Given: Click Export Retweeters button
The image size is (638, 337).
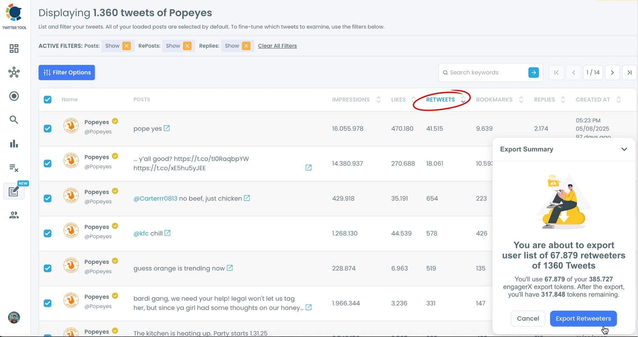Looking at the screenshot, I should (x=583, y=318).
